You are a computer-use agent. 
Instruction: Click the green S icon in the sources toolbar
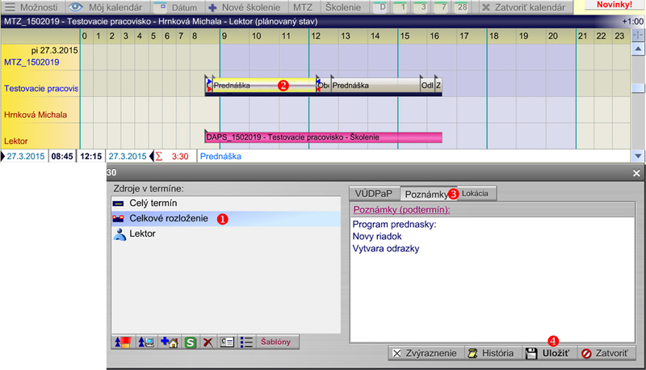point(189,342)
